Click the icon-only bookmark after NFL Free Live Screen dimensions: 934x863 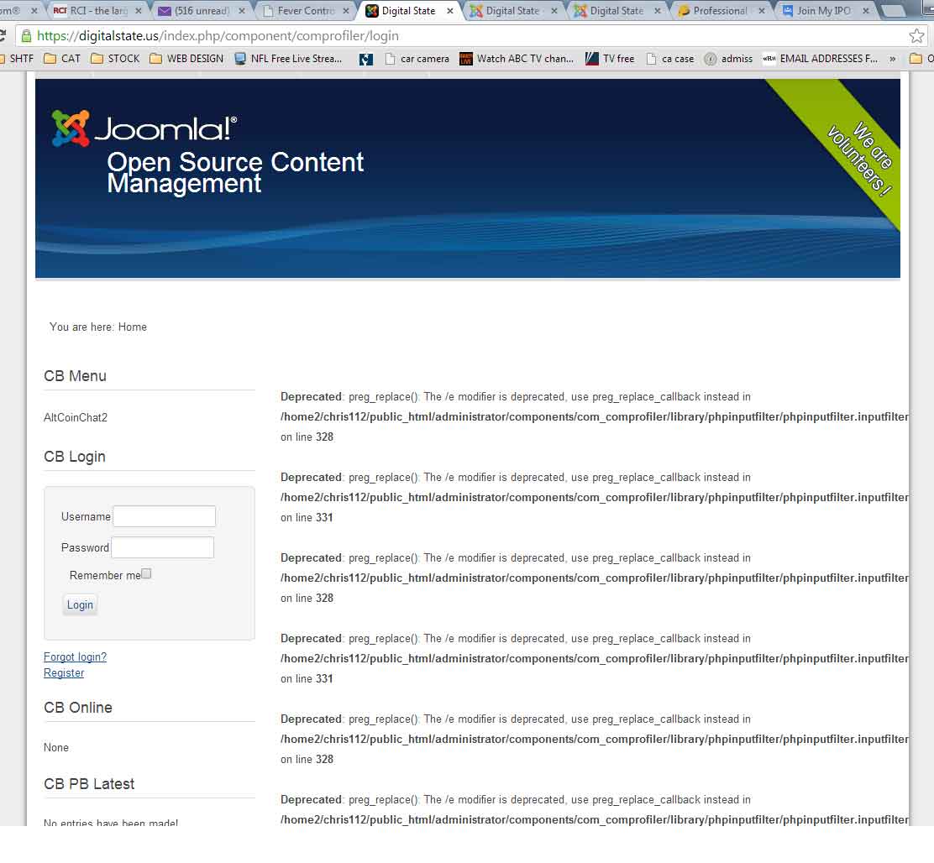(366, 58)
